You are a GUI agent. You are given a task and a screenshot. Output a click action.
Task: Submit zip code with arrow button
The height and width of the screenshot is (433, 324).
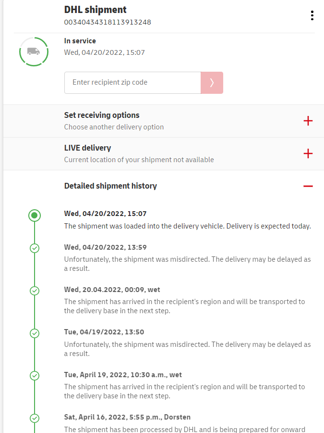coord(212,83)
